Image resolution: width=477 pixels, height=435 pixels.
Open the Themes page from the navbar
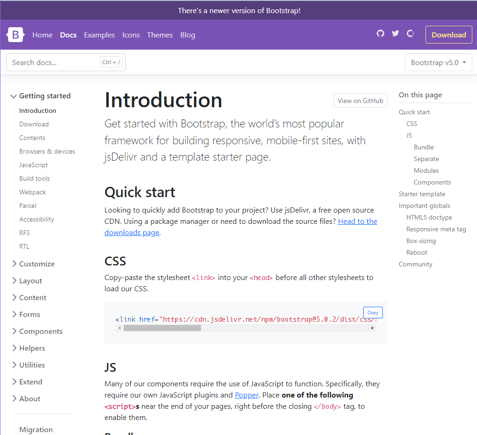160,35
